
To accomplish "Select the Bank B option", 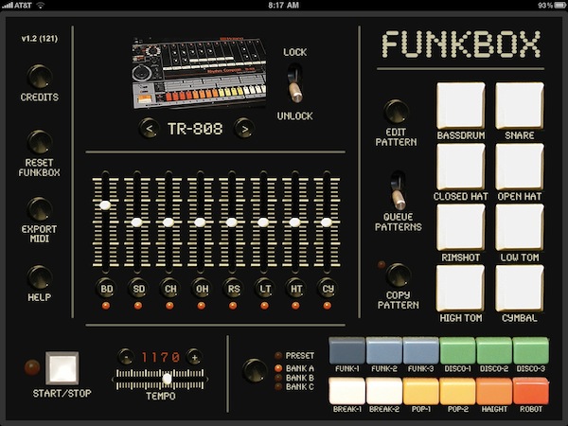I will click(x=294, y=378).
